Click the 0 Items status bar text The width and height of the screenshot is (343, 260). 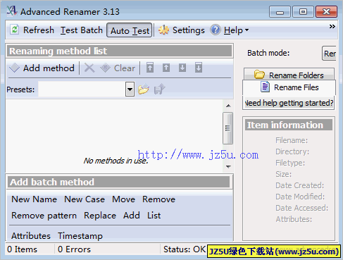click(22, 249)
